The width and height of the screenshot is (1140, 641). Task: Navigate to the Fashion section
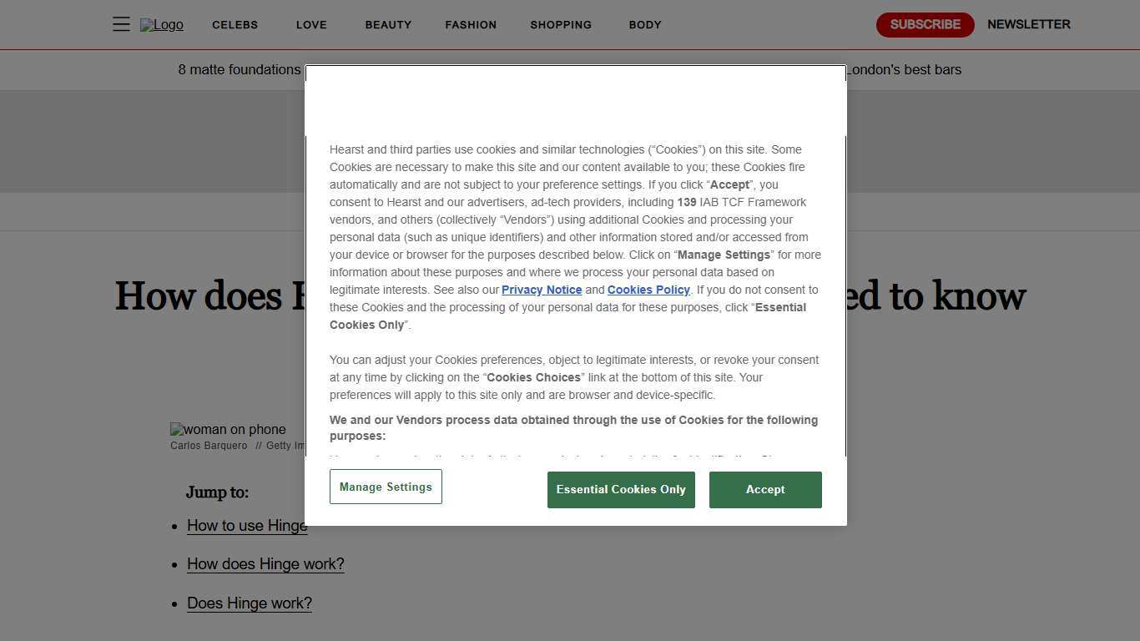click(471, 25)
